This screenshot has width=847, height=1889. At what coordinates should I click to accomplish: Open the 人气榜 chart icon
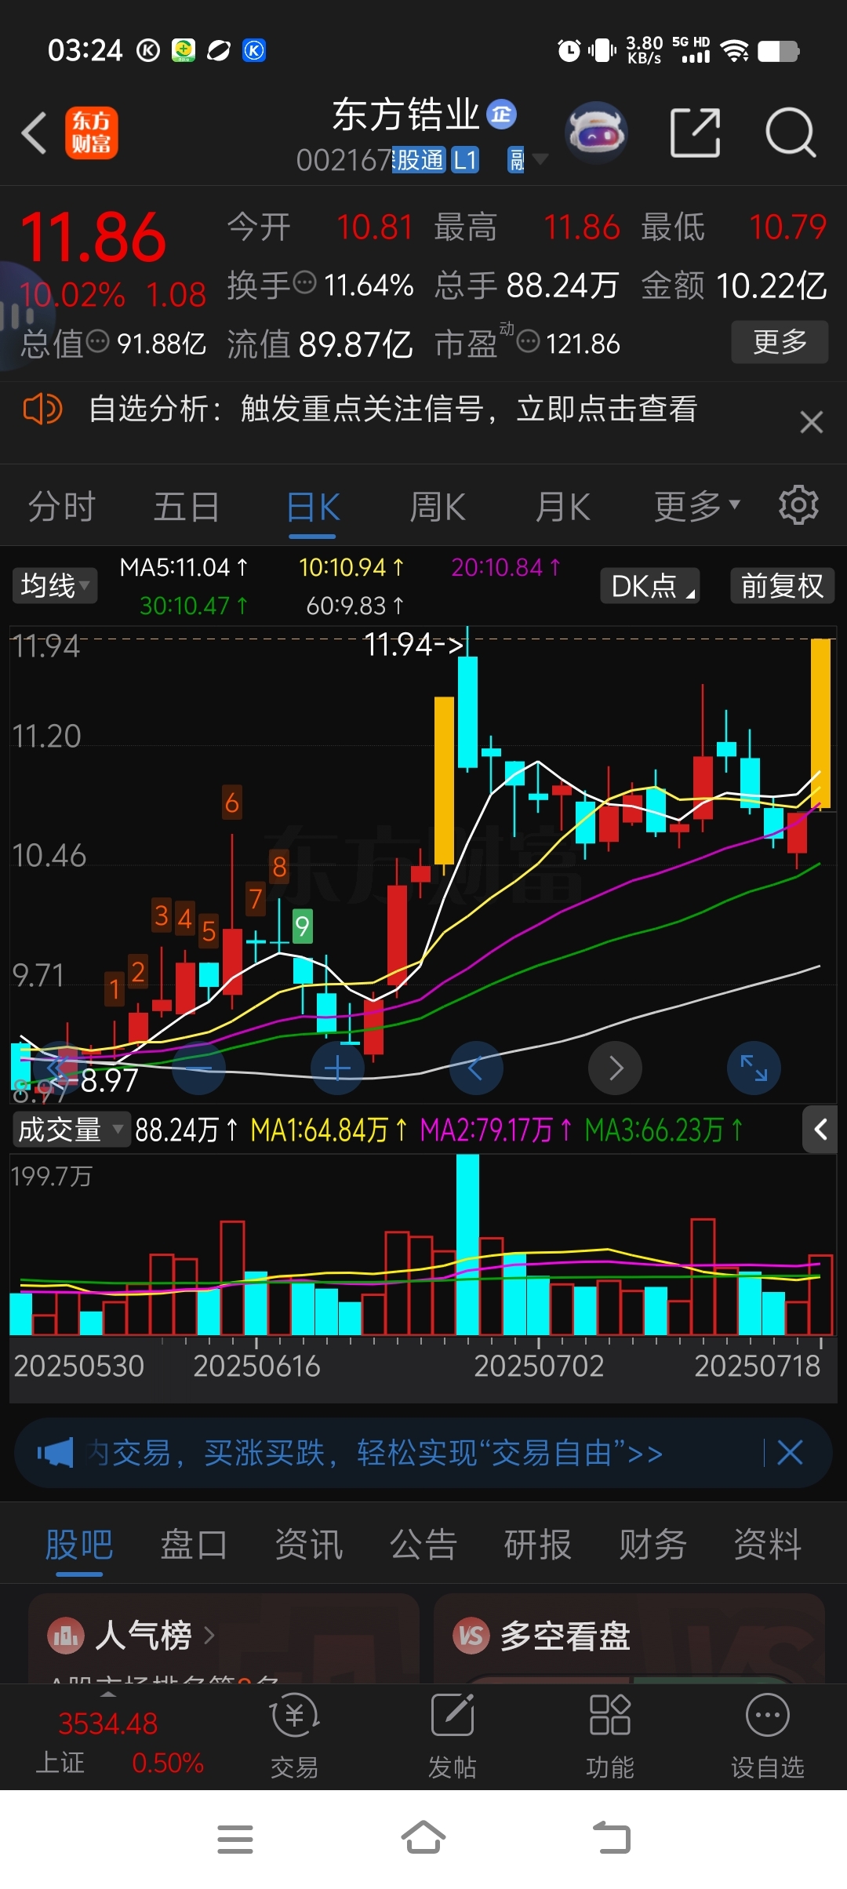[66, 1636]
